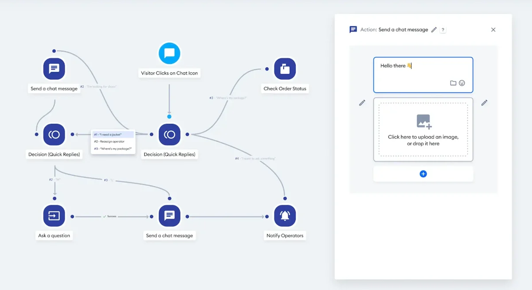Screen dimensions: 532x290
Task: Open the Ask a question node
Action: point(54,216)
